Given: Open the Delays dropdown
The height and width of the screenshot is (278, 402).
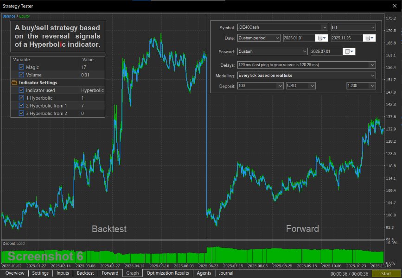Looking at the screenshot, I should [306, 65].
